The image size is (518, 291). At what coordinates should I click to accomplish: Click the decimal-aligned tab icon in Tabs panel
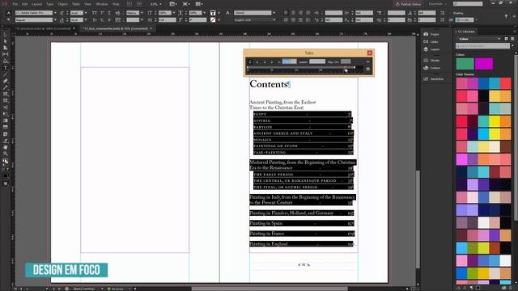click(x=272, y=61)
